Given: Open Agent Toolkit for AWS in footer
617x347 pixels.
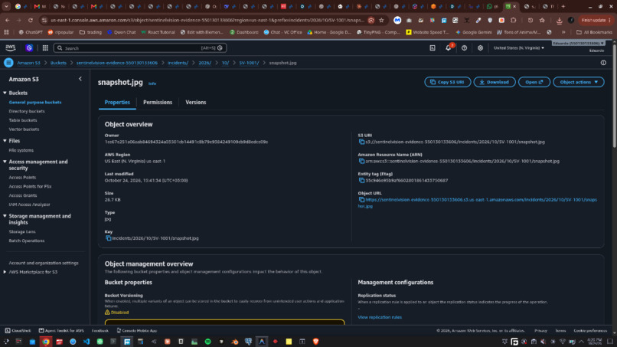Looking at the screenshot, I should (61, 330).
